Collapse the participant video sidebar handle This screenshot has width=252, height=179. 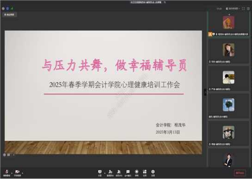tap(206, 92)
